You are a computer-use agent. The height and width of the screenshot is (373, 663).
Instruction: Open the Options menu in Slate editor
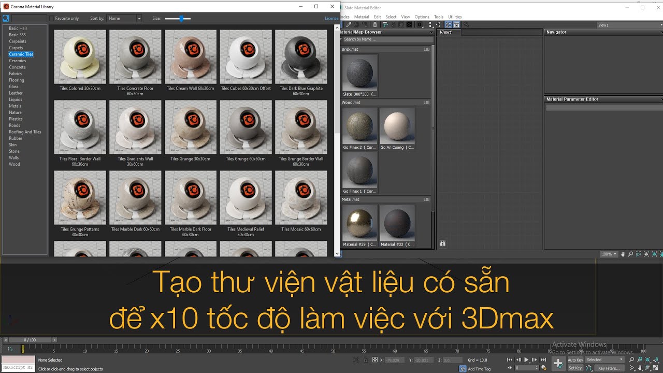coord(422,17)
